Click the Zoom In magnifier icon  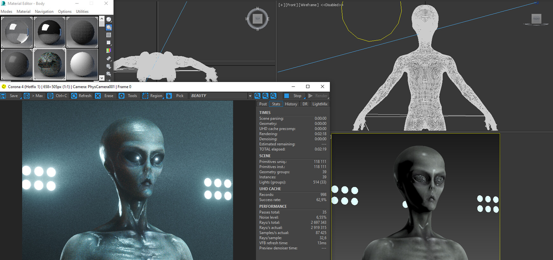point(257,96)
